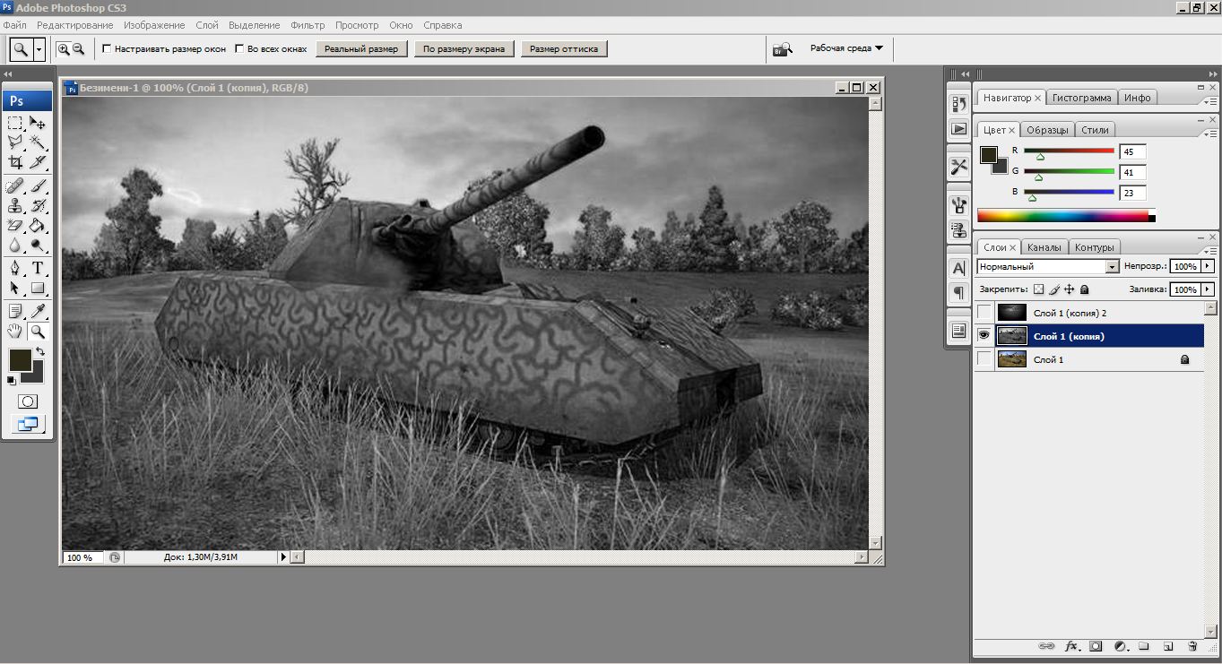This screenshot has height=664, width=1222.
Task: Select the Hand tool
Action: point(15,332)
